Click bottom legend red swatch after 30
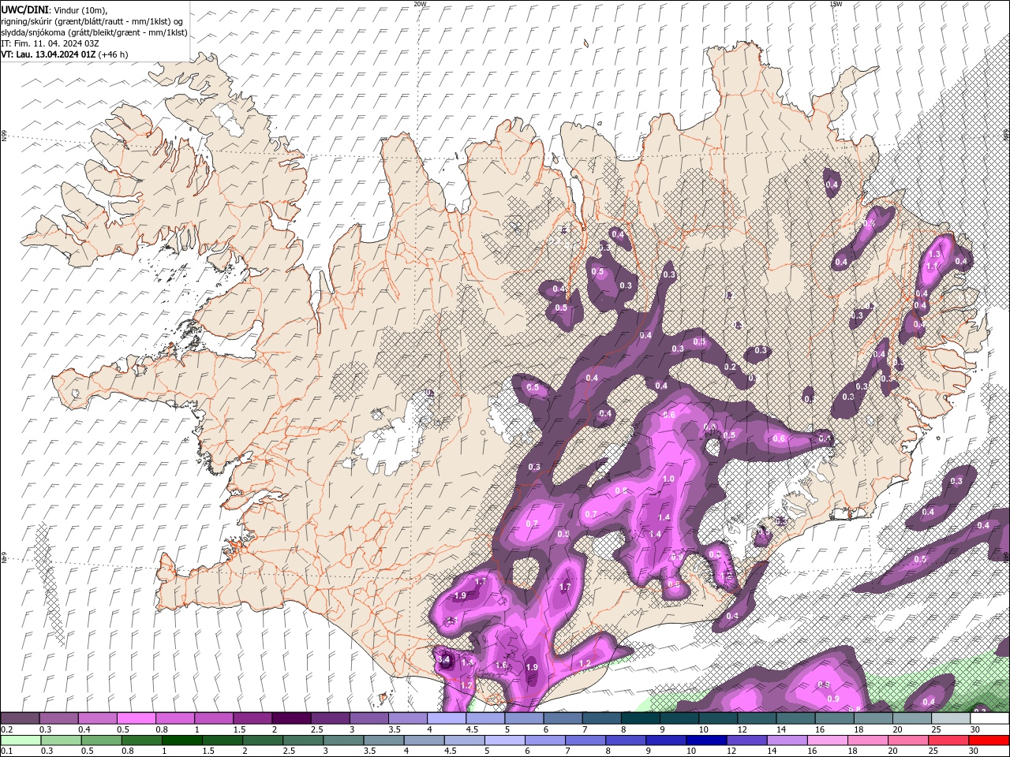The width and height of the screenshot is (1010, 757). [989, 740]
